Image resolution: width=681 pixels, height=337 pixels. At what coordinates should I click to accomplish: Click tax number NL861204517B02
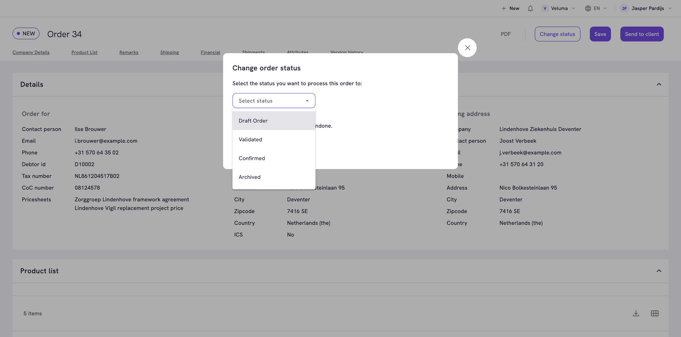point(97,176)
